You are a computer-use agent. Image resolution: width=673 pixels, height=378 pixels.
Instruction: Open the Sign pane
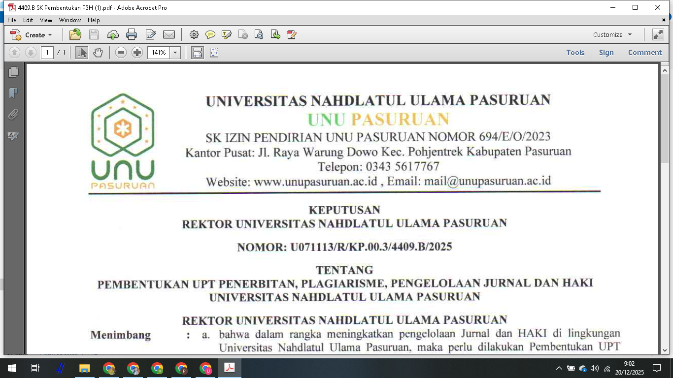point(606,53)
